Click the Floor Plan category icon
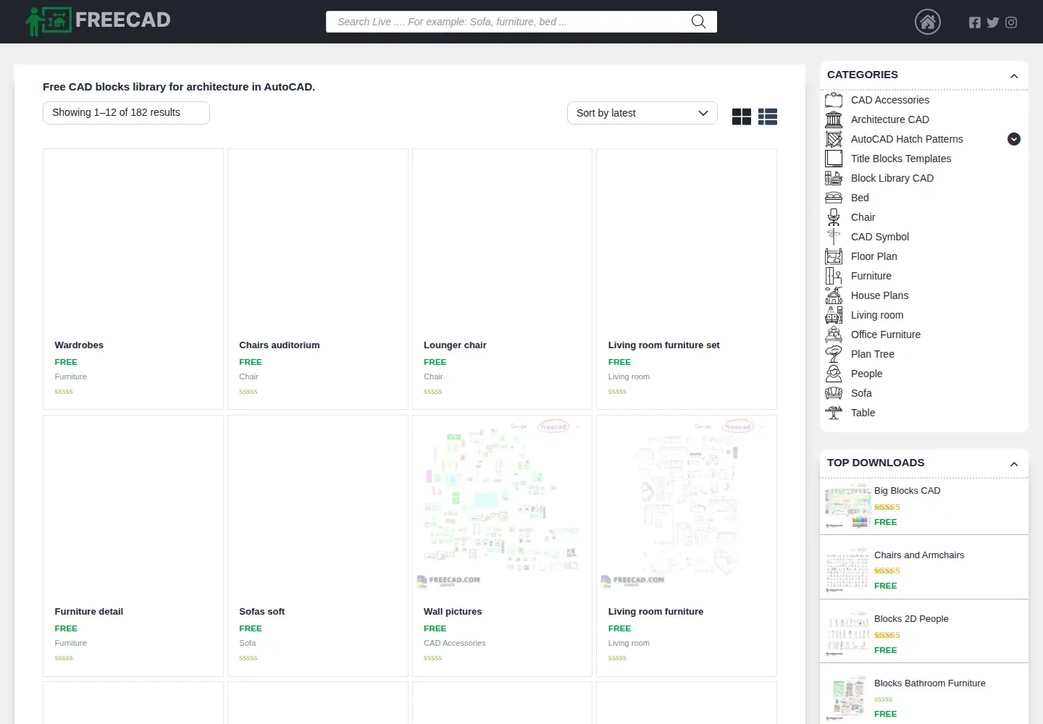The image size is (1043, 724). tap(834, 256)
